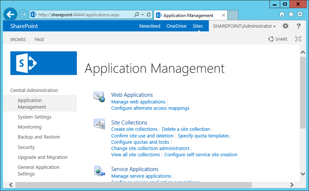Expand the SHAREPOINT\Administrator user menu
This screenshot has width=309, height=191.
pyautogui.click(x=244, y=26)
